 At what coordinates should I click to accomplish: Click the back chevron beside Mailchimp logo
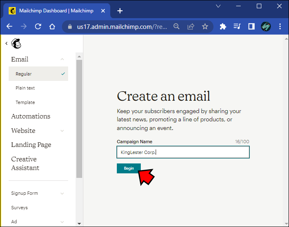tap(6, 43)
